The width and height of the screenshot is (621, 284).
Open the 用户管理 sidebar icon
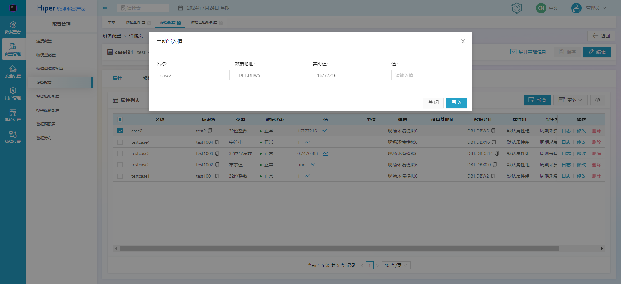click(13, 93)
